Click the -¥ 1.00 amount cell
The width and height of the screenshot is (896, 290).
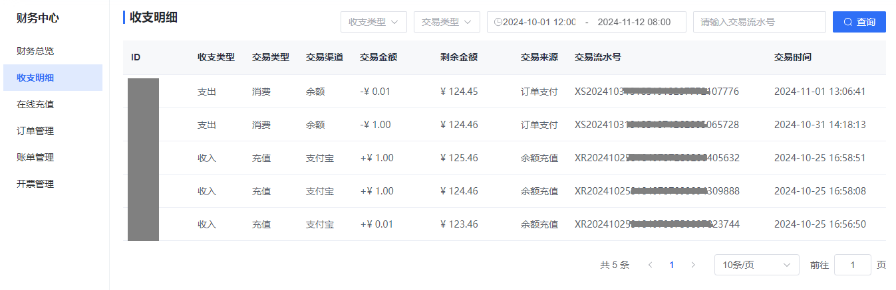(x=375, y=125)
